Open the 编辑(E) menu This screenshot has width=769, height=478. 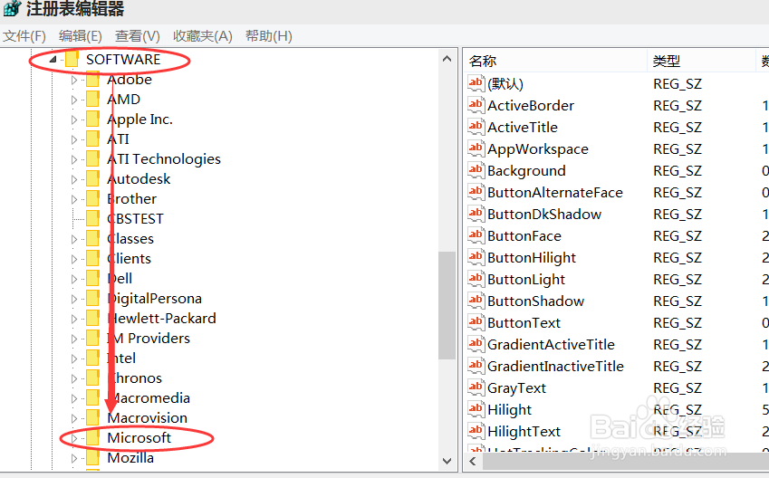click(x=81, y=36)
